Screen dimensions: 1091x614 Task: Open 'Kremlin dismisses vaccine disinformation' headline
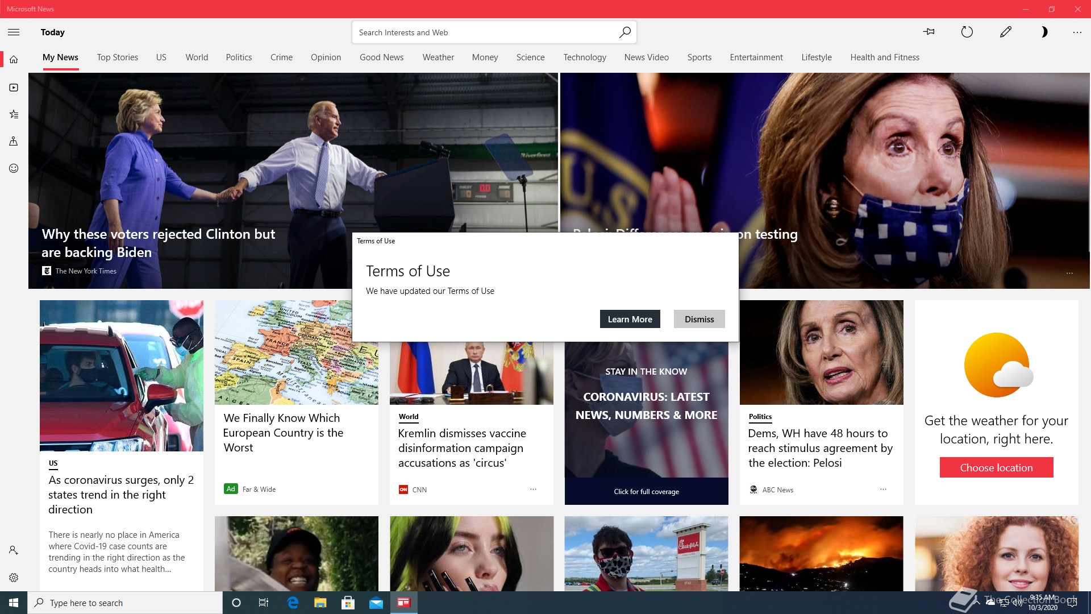click(x=462, y=448)
